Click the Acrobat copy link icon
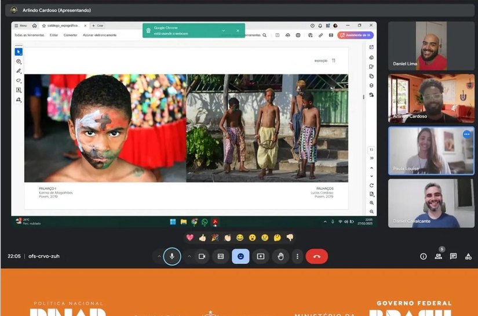Screen dimensions: 478x316 pyautogui.click(x=321, y=35)
